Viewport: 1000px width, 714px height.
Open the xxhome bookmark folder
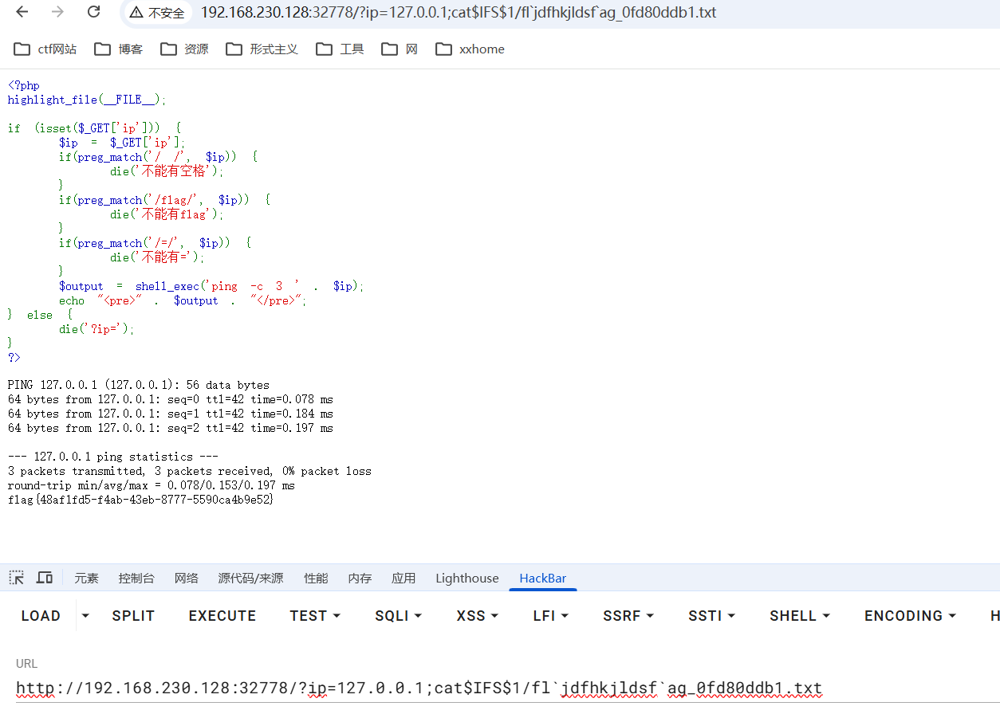tap(470, 49)
